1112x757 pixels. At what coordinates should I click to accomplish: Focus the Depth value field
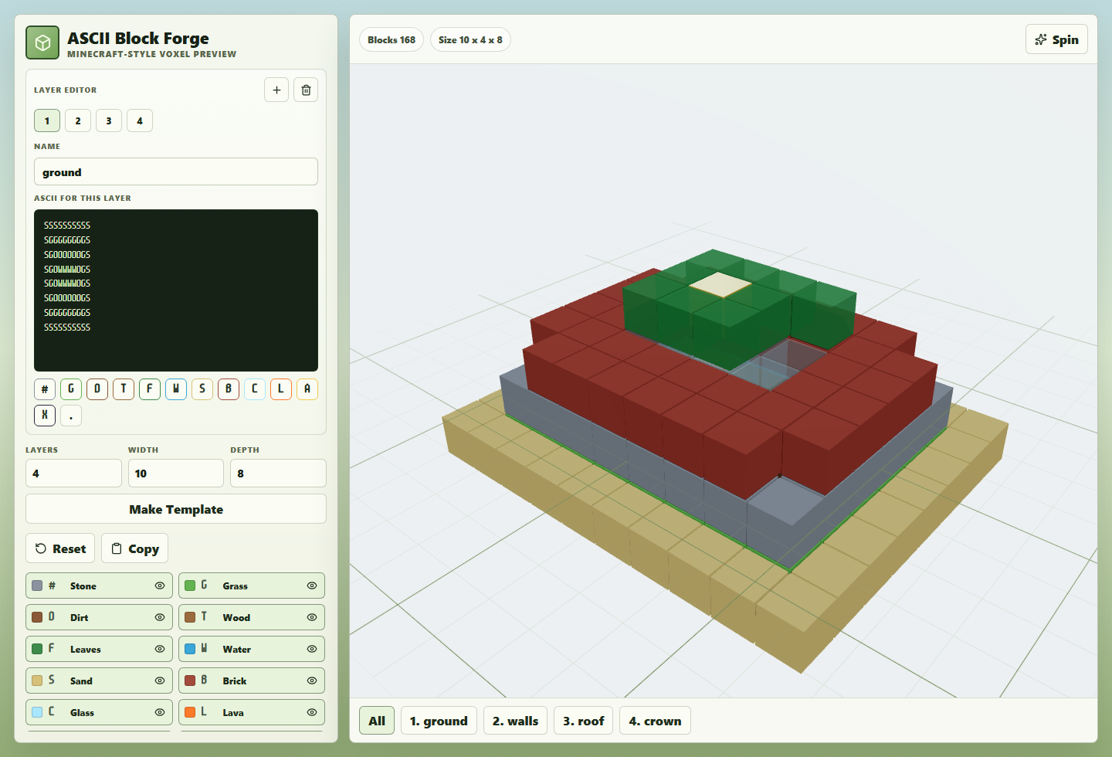click(x=278, y=473)
